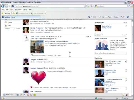Open the Tools command bar dropdown
Viewport: 134px width, 100px height.
[123, 17]
